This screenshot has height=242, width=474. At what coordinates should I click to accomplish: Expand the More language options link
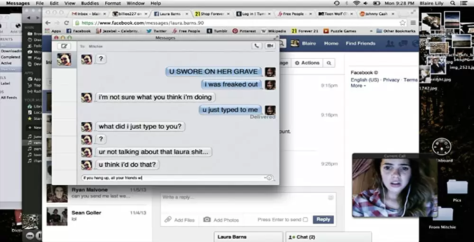point(358,86)
